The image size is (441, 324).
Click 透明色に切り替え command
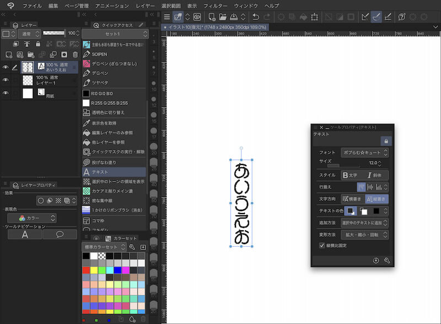(x=114, y=113)
